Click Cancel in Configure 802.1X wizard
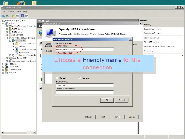 [132, 117]
